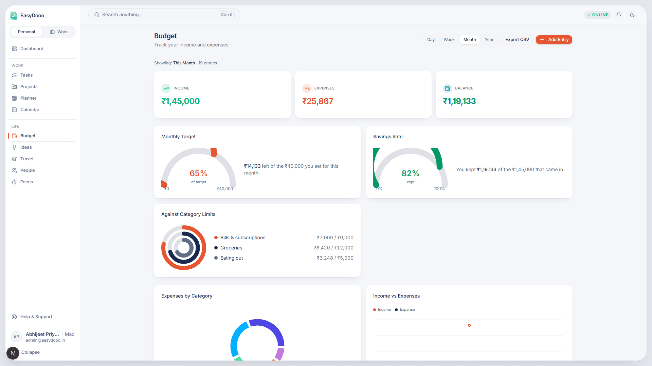Click the Focus timer icon
The width and height of the screenshot is (652, 366).
pyautogui.click(x=14, y=182)
